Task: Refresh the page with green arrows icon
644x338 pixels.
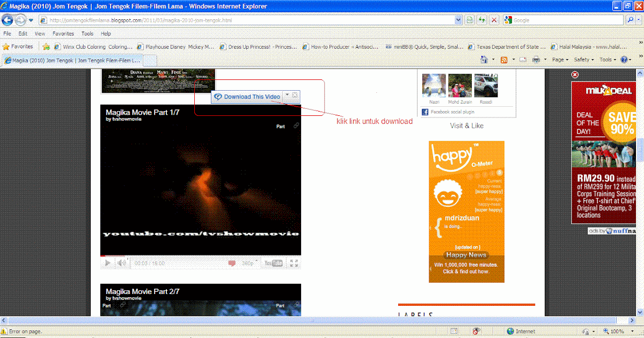Action: [x=482, y=20]
